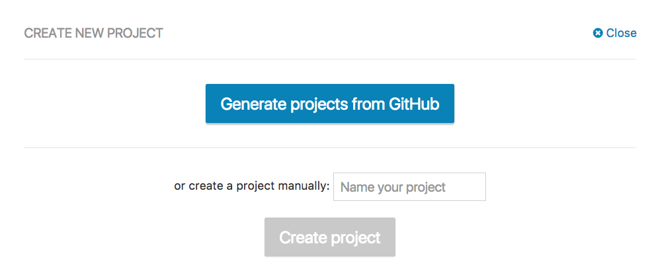The height and width of the screenshot is (279, 658).
Task: Click the circled X close icon
Action: coord(598,33)
